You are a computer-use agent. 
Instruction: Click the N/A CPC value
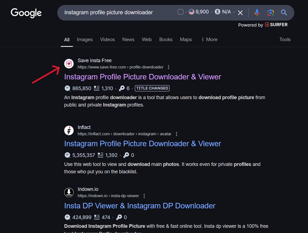tap(227, 12)
